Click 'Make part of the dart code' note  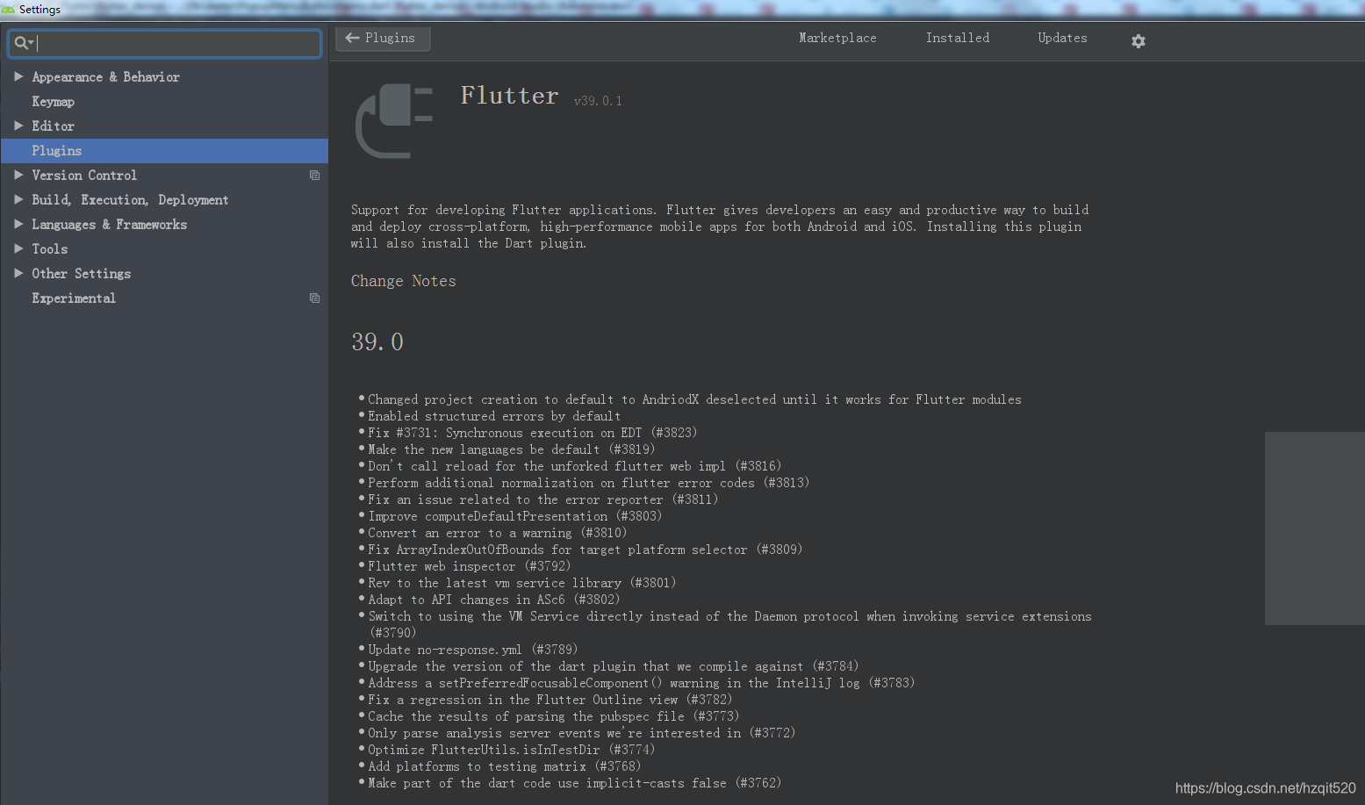click(574, 783)
